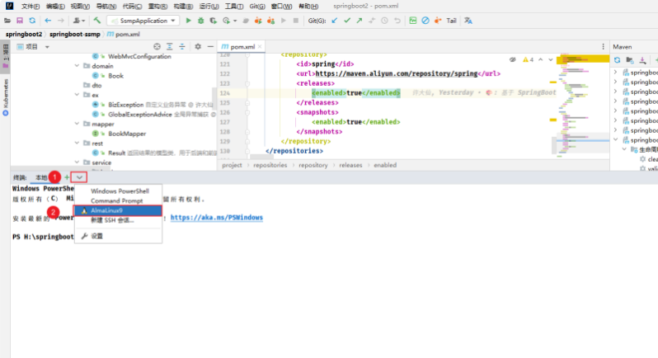Screen dimensions: 658x358
Task: Run SsmpApplication with green play button
Action: (x=189, y=20)
